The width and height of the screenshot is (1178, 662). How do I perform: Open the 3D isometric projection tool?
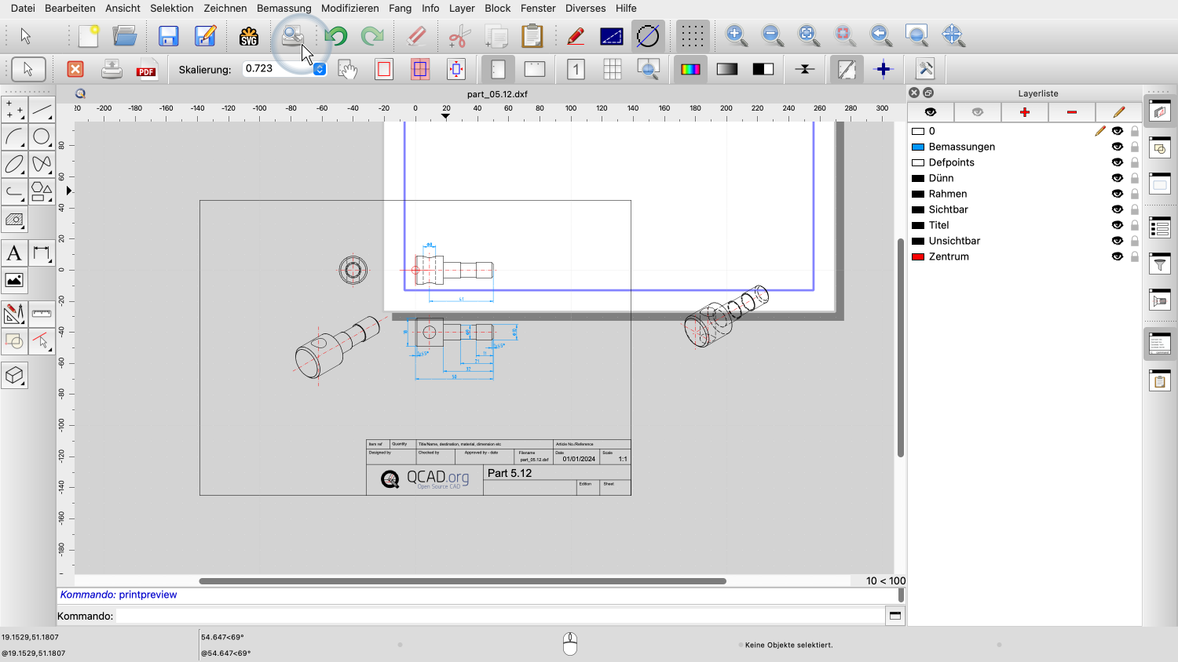pyautogui.click(x=14, y=376)
